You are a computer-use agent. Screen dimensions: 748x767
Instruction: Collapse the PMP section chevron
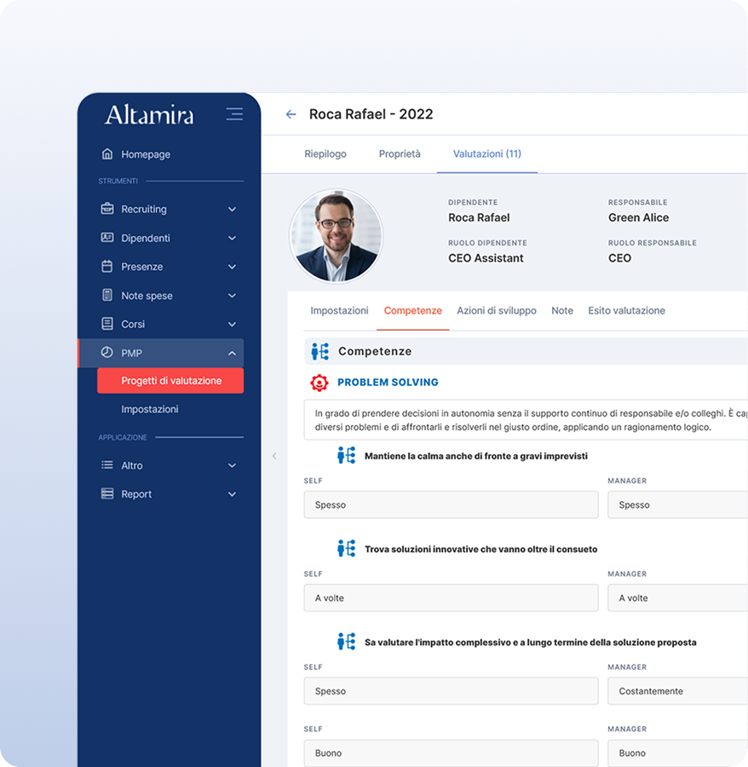(232, 353)
